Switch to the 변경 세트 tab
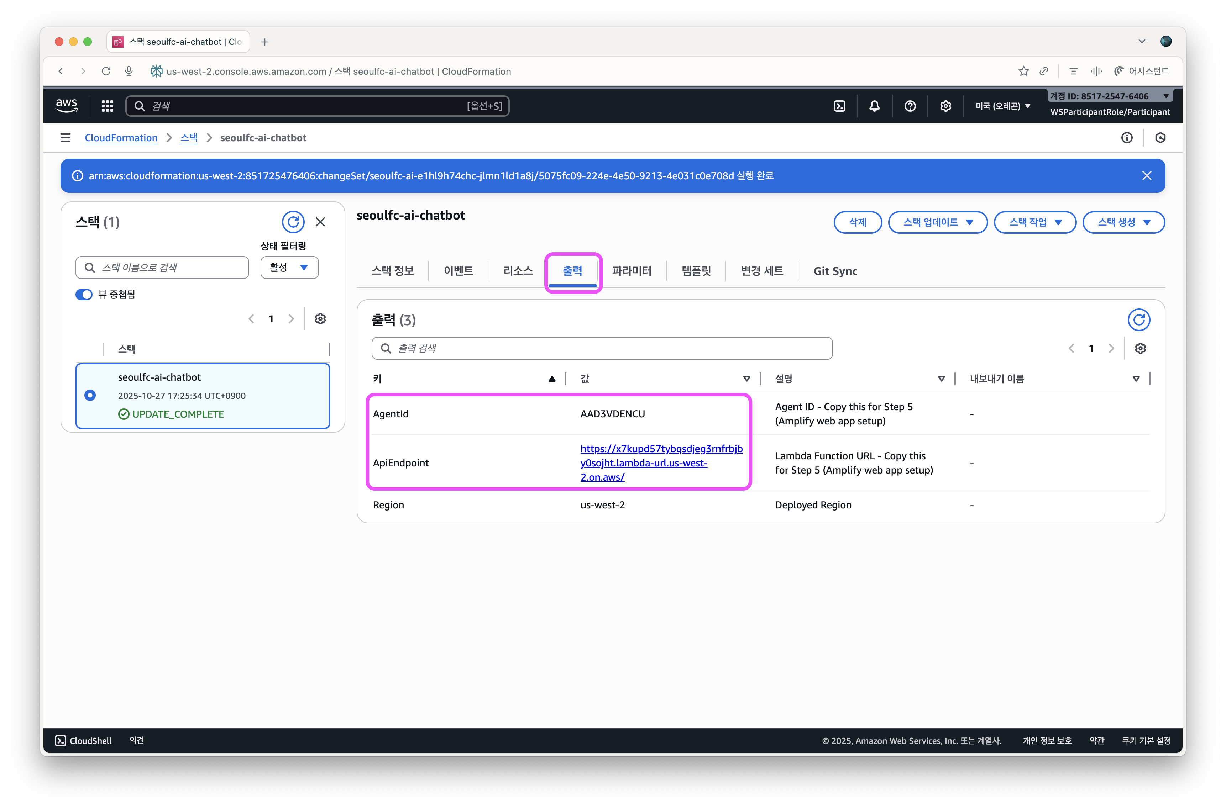 coord(762,271)
